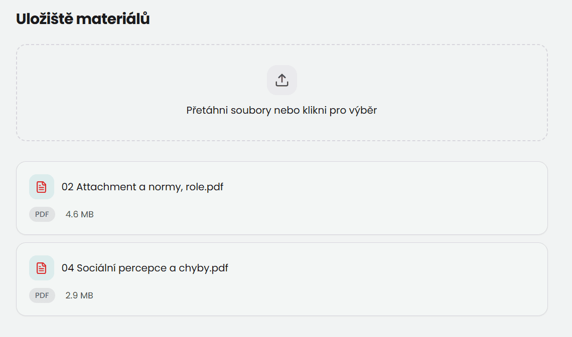Click the upload arrow icon
572x337 pixels.
pyautogui.click(x=281, y=80)
